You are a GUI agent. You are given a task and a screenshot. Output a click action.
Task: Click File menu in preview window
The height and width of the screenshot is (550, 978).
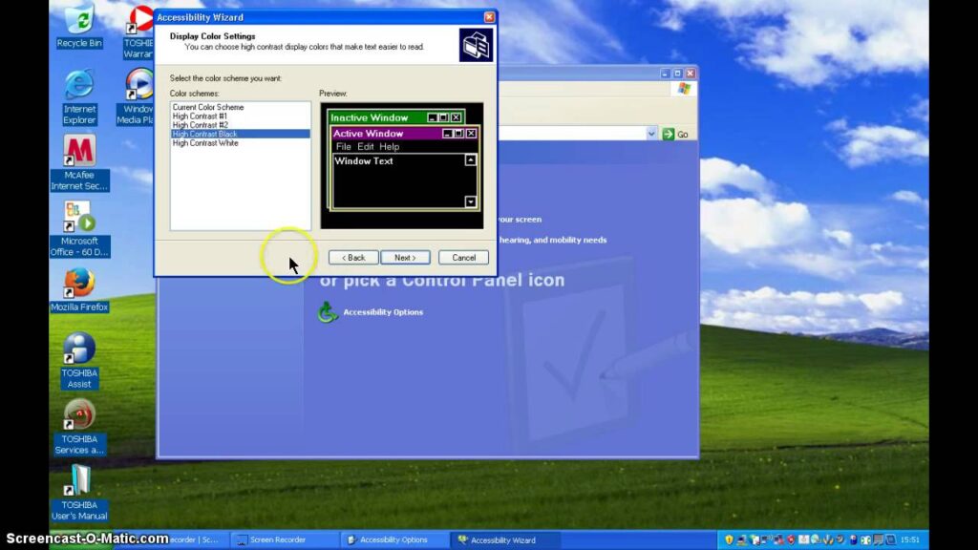pos(343,146)
